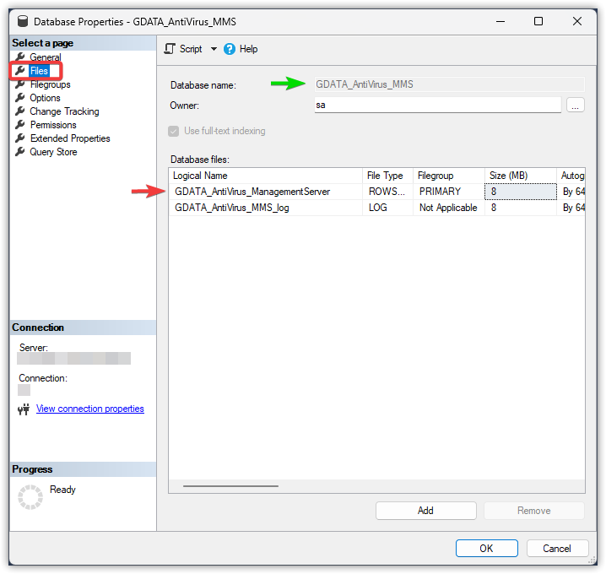Close the Database Properties window
This screenshot has height=574, width=606.
pos(577,21)
